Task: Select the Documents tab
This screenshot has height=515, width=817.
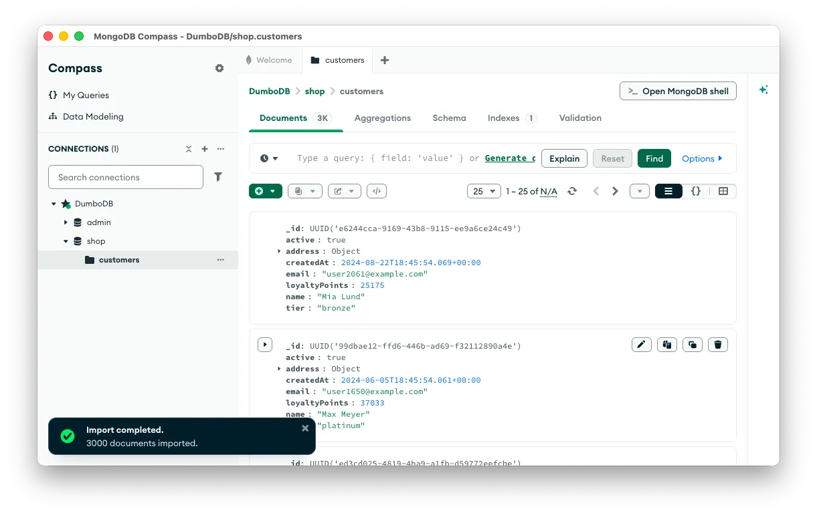Action: 295,118
